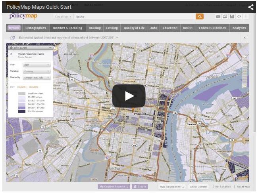Click the darkest legend color swatch

pos(22,111)
